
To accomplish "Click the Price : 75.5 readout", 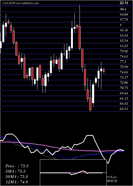I will [x=17, y=166].
